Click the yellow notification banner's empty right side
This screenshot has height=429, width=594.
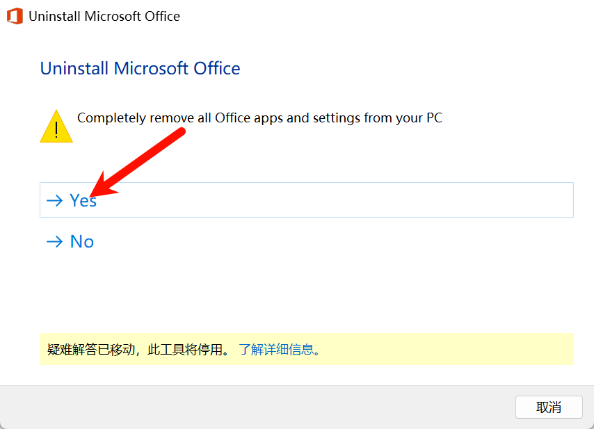pyautogui.click(x=447, y=349)
